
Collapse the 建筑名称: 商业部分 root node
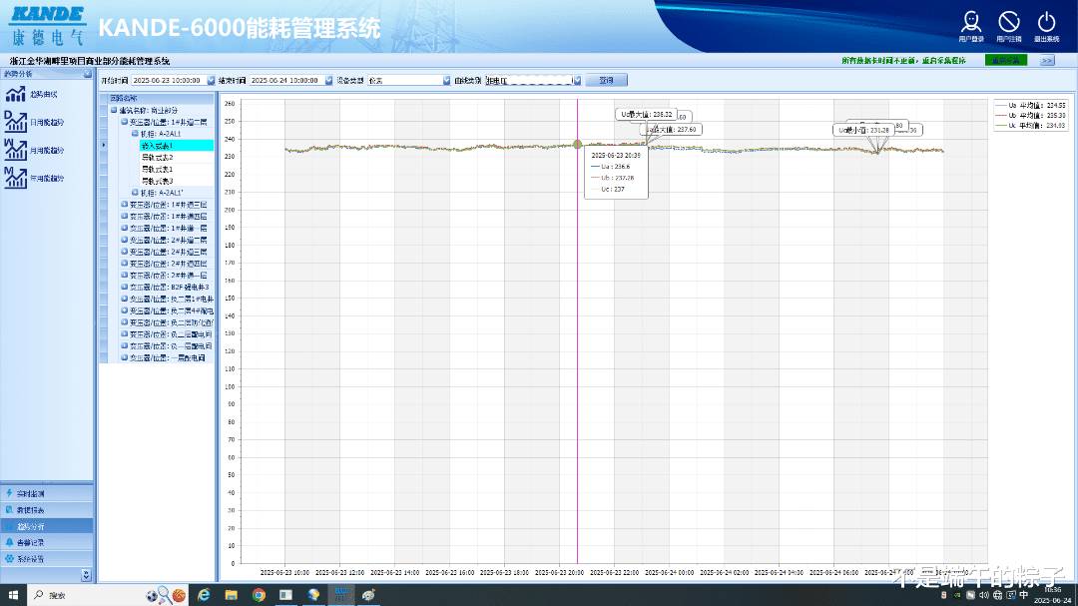(114, 110)
